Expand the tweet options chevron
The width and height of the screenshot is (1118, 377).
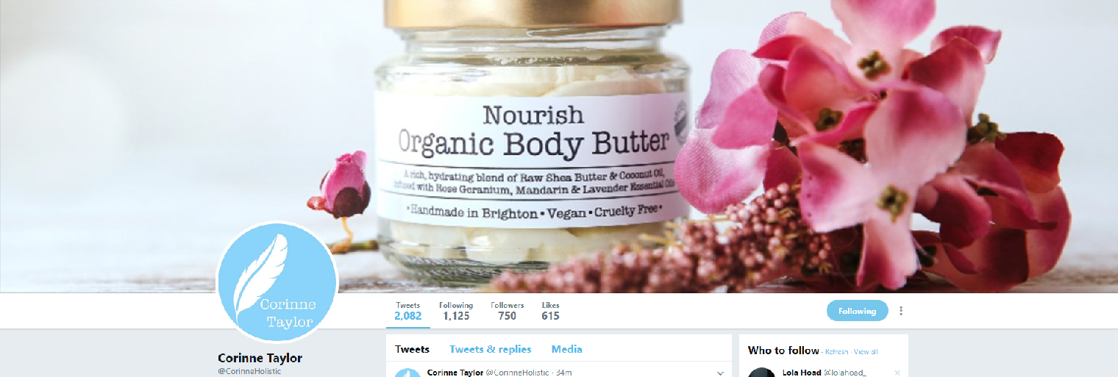click(x=720, y=373)
